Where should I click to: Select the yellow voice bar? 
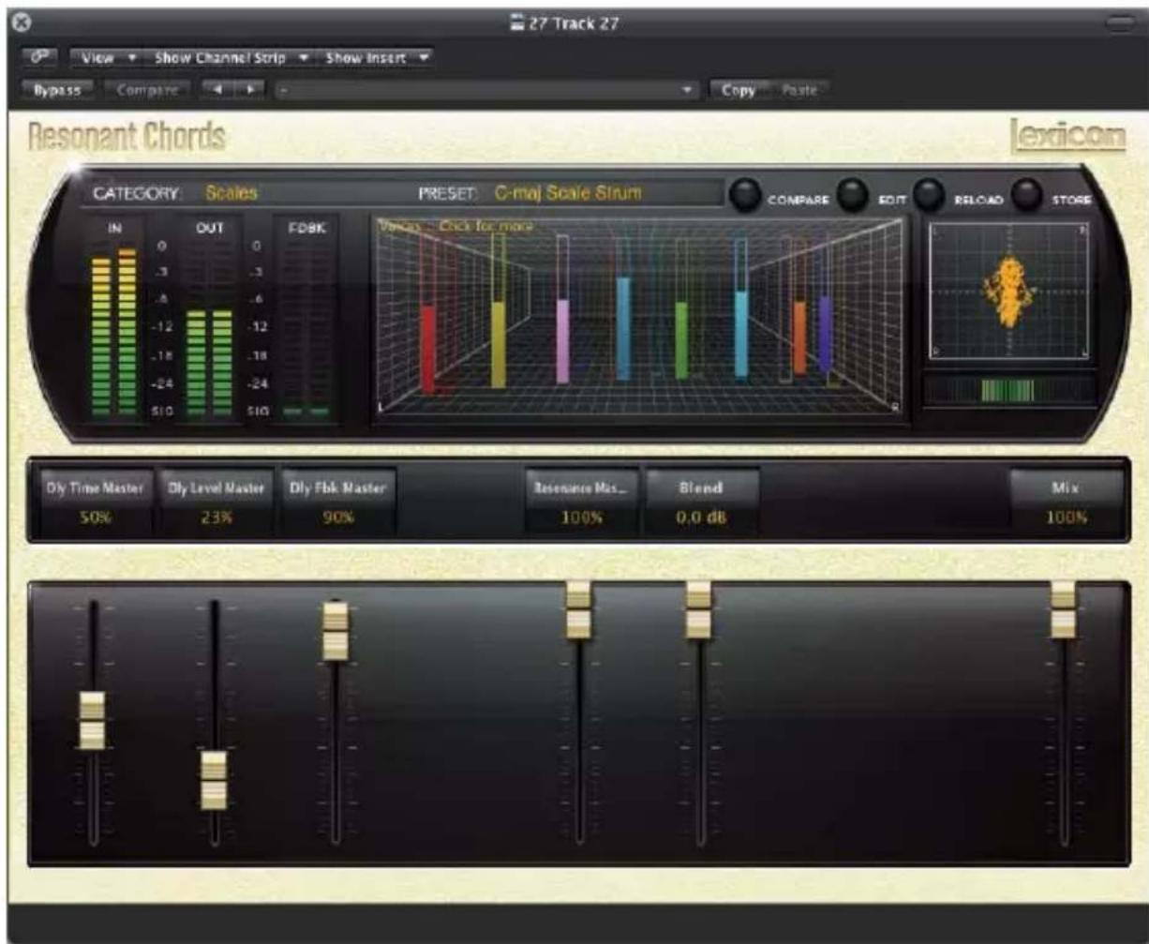click(x=498, y=343)
